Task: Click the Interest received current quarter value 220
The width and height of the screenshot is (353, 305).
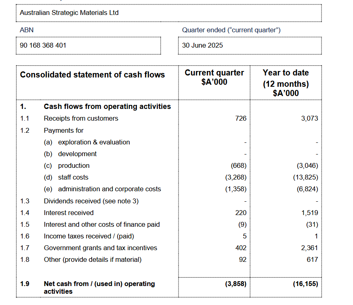Action: (240, 213)
